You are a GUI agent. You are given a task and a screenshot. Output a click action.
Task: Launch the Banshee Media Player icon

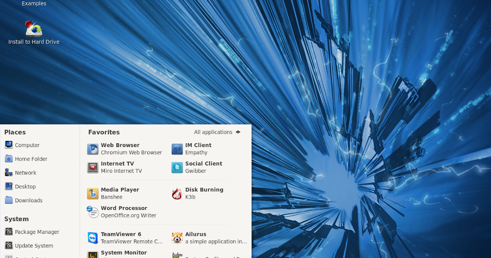click(93, 194)
